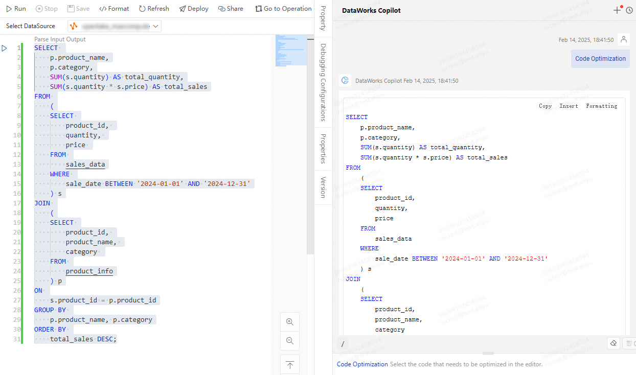The width and height of the screenshot is (636, 375).
Task: Open Copilot chat history clock icon
Action: (x=629, y=10)
